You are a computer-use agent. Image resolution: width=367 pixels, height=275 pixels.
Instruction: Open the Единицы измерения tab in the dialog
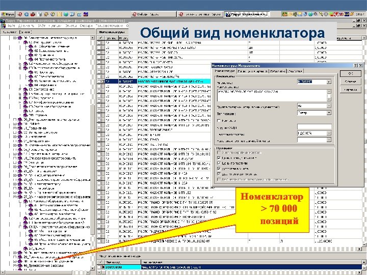(x=253, y=71)
